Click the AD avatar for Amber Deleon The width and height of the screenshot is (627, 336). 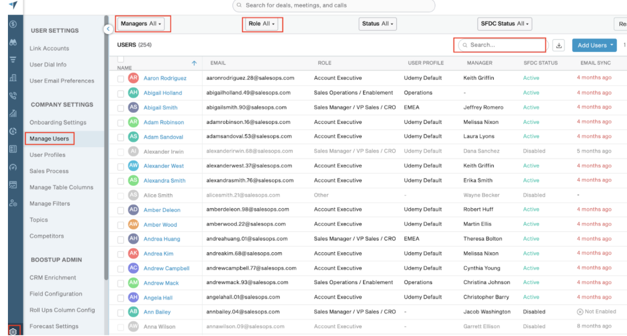click(x=133, y=210)
